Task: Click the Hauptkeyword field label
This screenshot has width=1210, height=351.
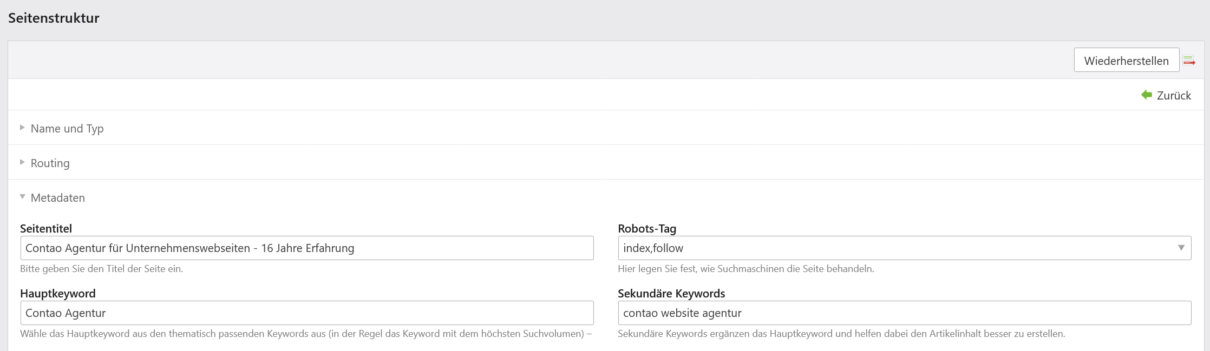Action: point(58,293)
